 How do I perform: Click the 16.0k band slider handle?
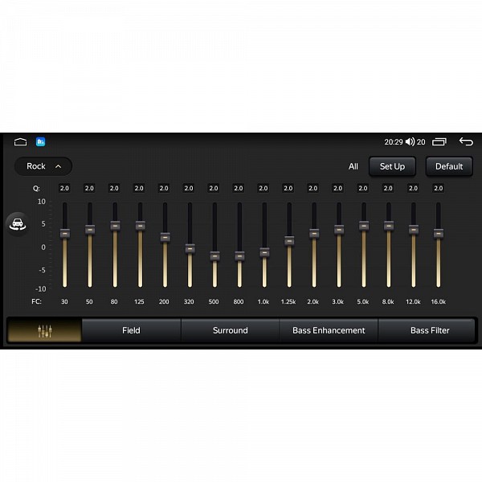438,233
